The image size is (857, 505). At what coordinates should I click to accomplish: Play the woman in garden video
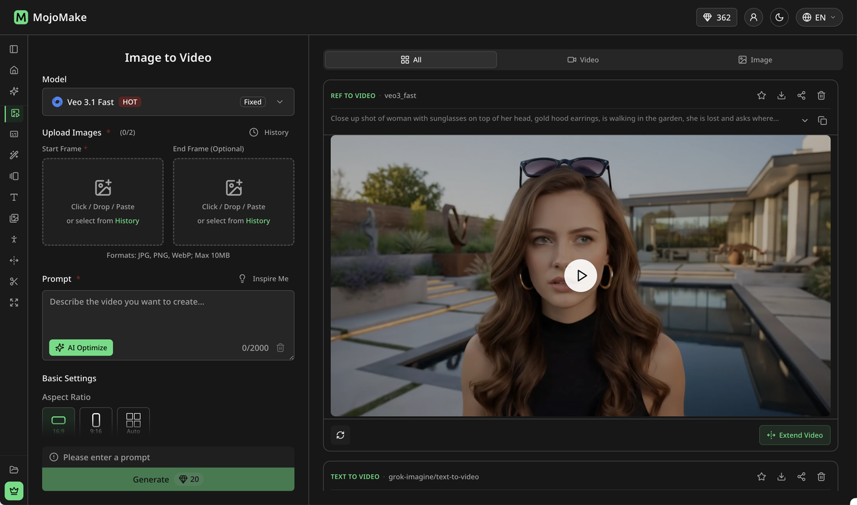click(x=580, y=276)
